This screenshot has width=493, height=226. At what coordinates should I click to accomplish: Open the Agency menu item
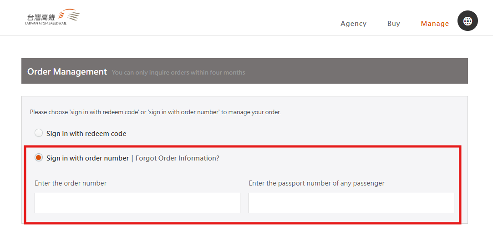click(x=353, y=24)
